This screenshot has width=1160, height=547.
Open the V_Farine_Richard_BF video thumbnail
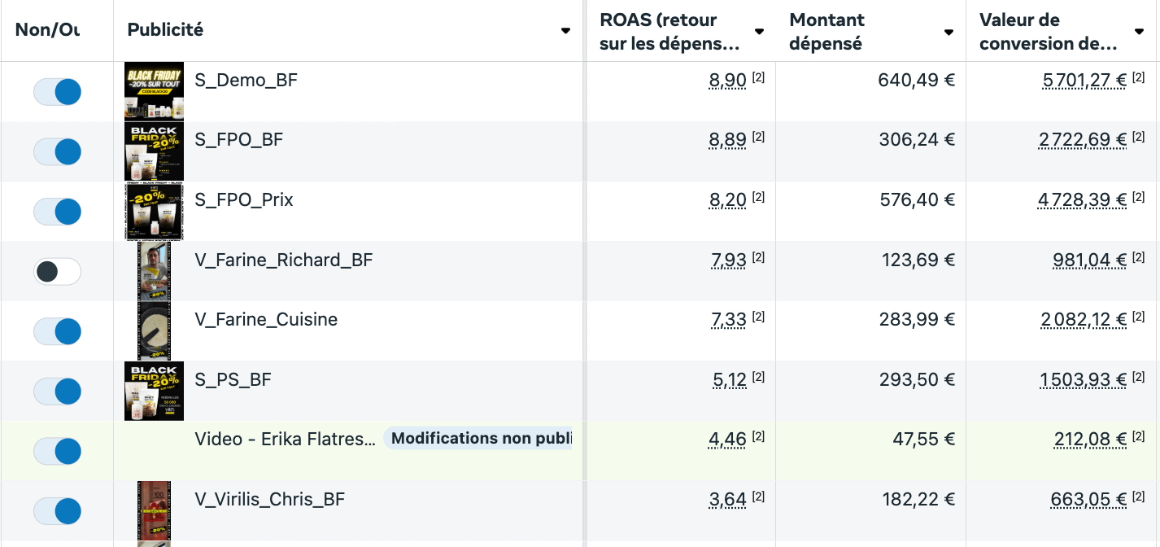[154, 271]
